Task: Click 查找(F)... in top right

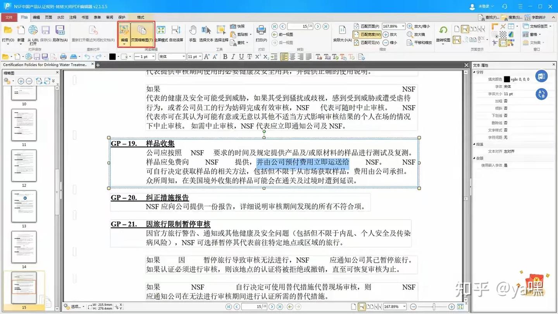Action: click(489, 17)
